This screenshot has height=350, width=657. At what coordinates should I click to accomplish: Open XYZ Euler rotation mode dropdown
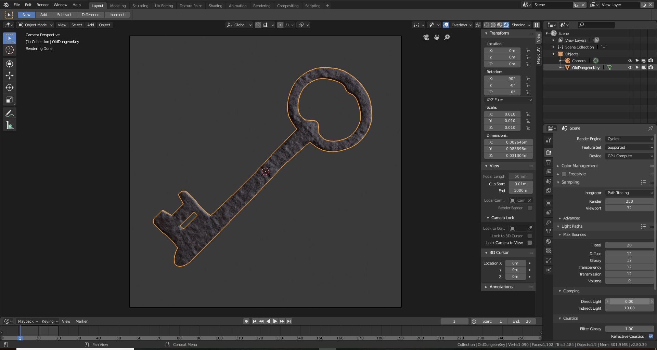(x=508, y=100)
